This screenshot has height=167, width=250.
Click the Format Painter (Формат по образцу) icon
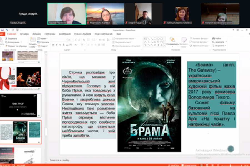coord(6,46)
